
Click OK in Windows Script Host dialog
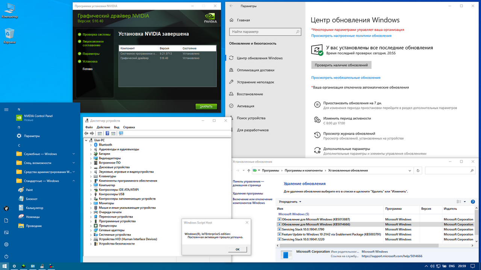[237, 249]
